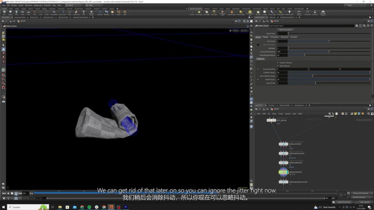Select the Torus shelf tool
This screenshot has width=374, height=210.
(x=23, y=12)
